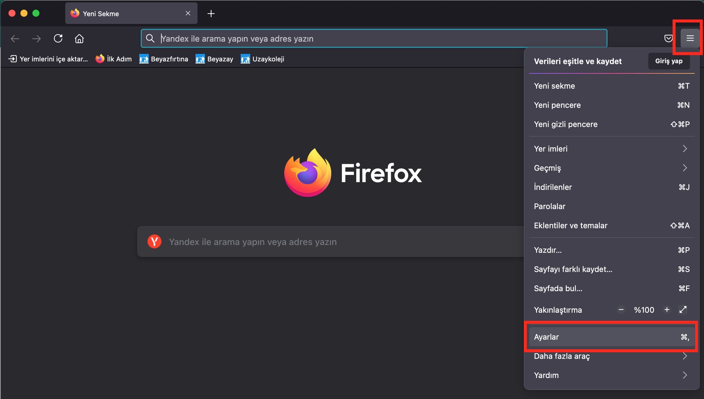Viewport: 704px width, 399px height.
Task: Open Ayarlar settings entry
Action: coord(612,337)
